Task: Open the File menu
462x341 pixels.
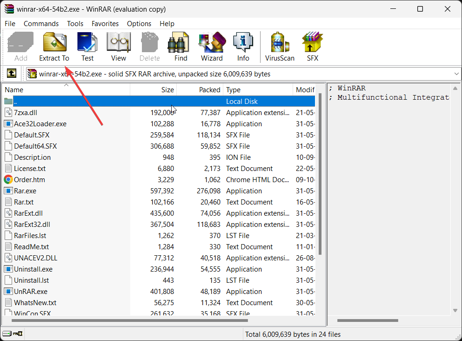Action: tap(10, 24)
